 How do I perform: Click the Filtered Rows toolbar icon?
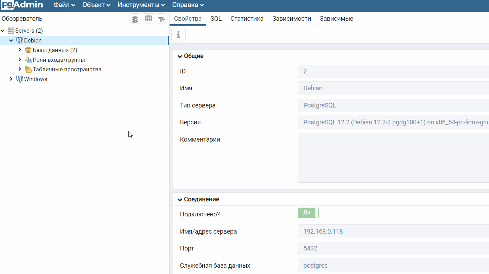point(161,19)
